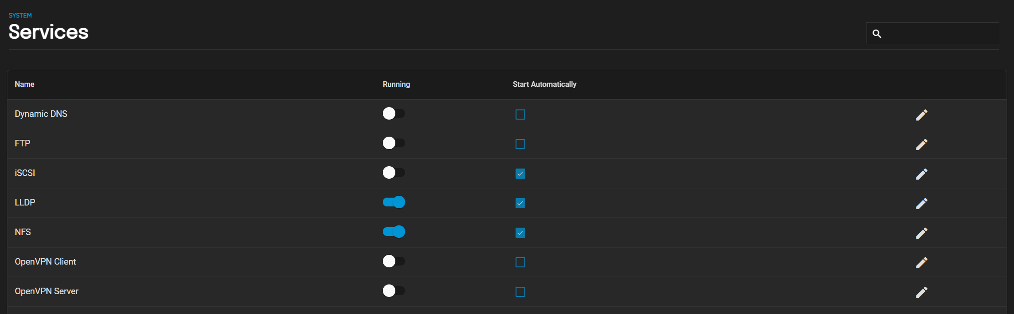This screenshot has height=314, width=1014.
Task: Check OpenVPN Server Start Automatically box
Action: (x=520, y=292)
